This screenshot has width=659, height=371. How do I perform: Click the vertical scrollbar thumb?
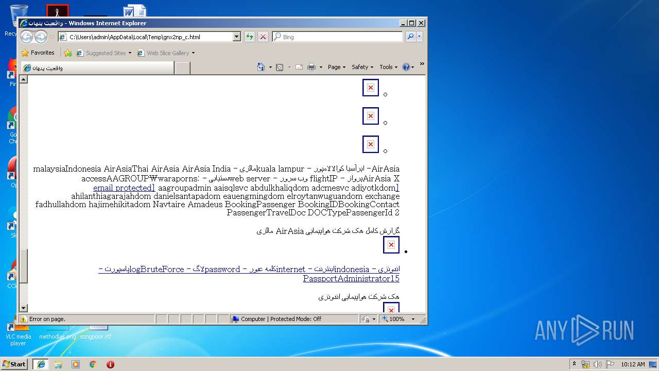pos(24,266)
